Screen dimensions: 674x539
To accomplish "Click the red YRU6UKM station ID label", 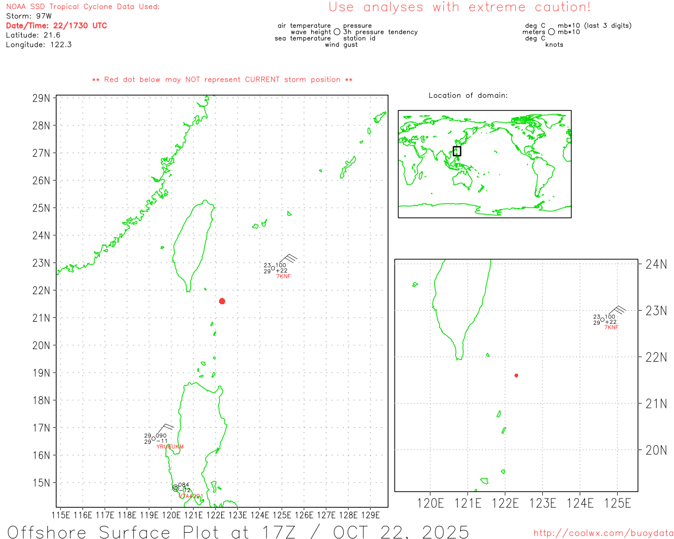I will 170,447.
